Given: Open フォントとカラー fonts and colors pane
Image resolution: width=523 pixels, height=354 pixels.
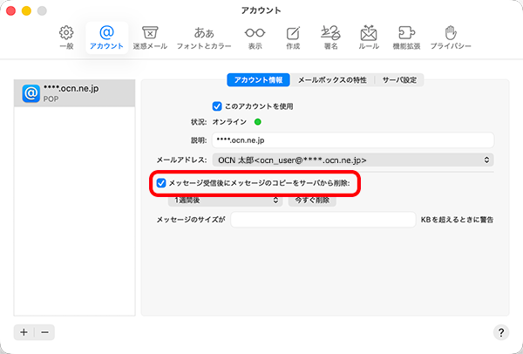Looking at the screenshot, I should coord(204,36).
